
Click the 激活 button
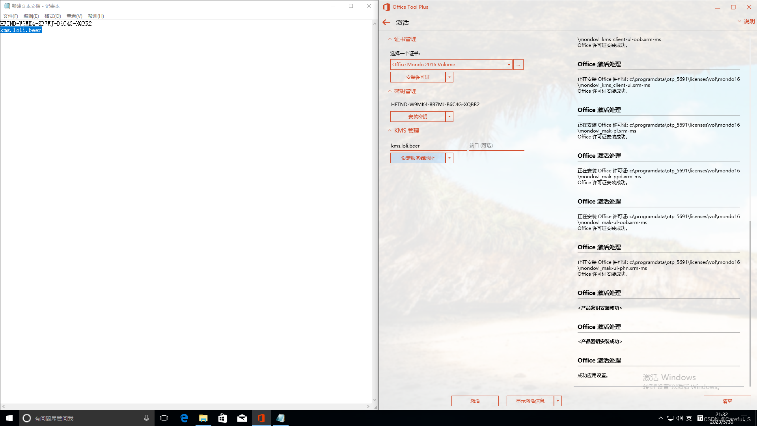click(x=475, y=401)
